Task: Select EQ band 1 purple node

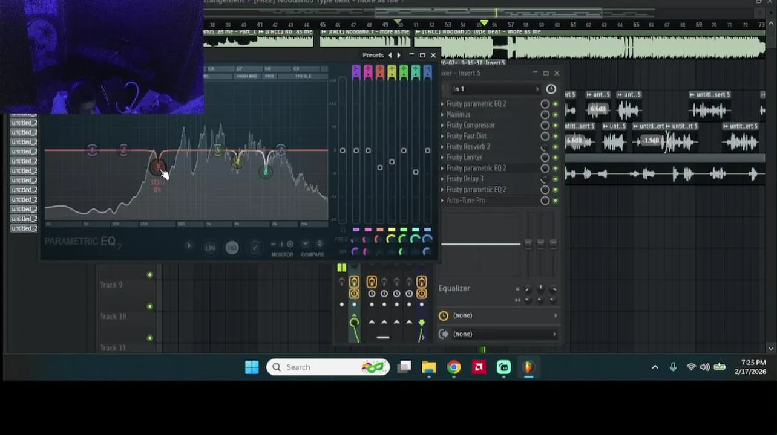Action: [91, 150]
